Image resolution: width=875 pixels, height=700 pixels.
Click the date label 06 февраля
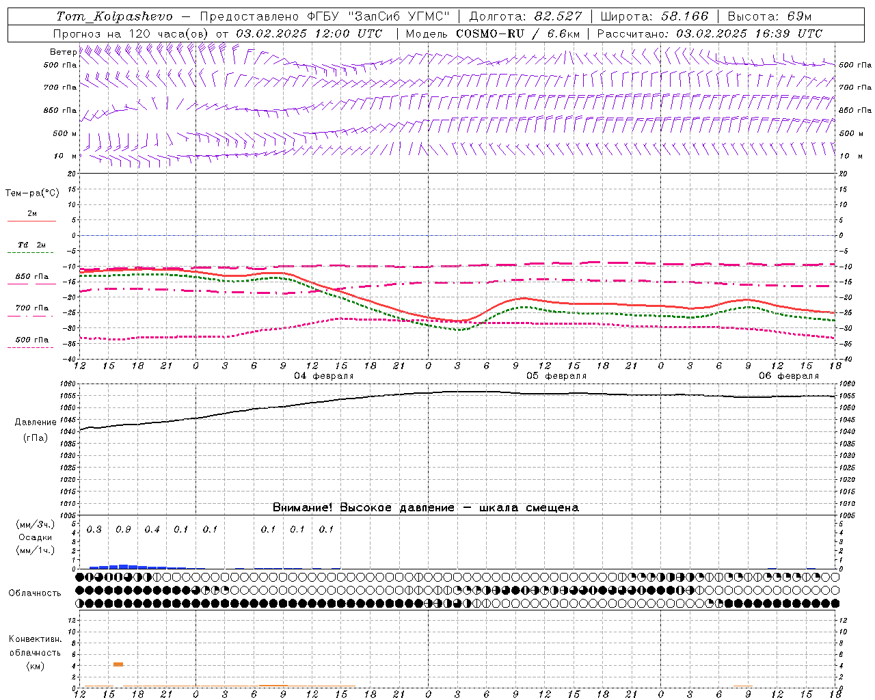(x=789, y=376)
